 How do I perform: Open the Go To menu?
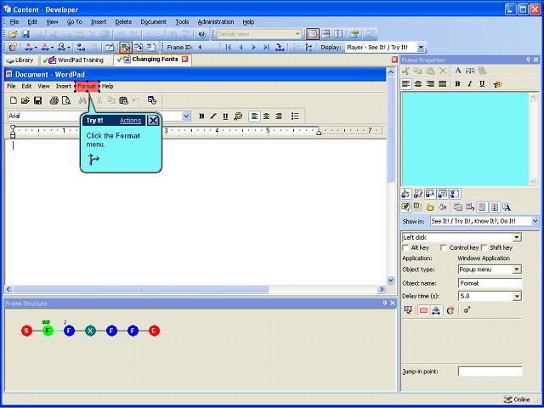pos(74,21)
